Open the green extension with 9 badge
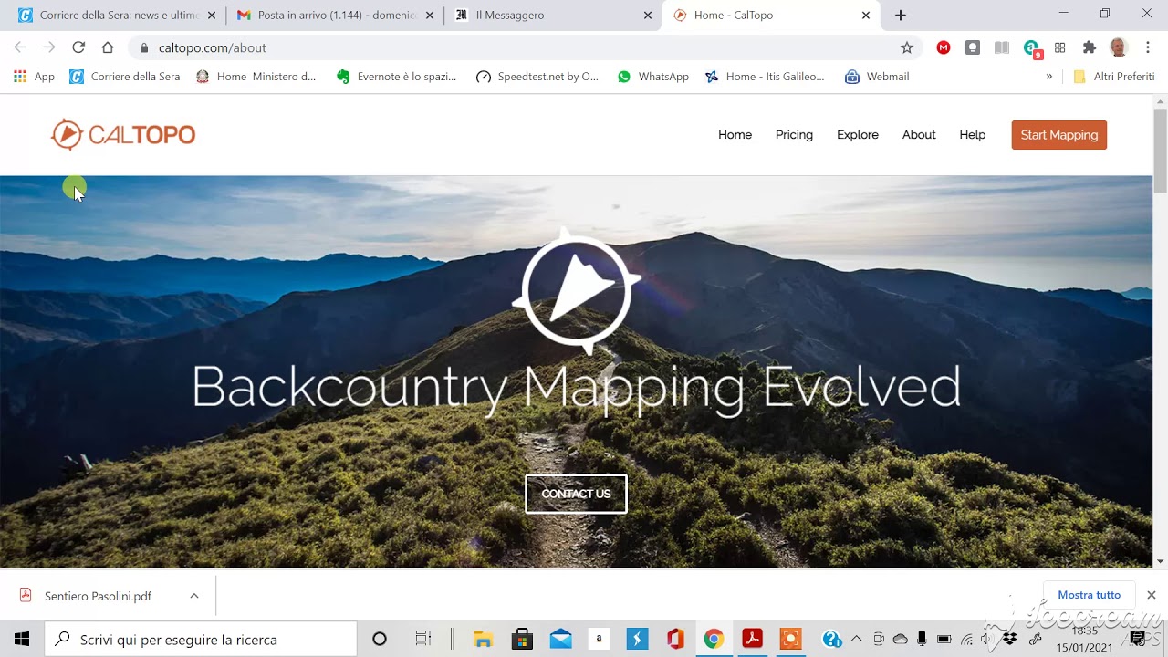 1032,48
